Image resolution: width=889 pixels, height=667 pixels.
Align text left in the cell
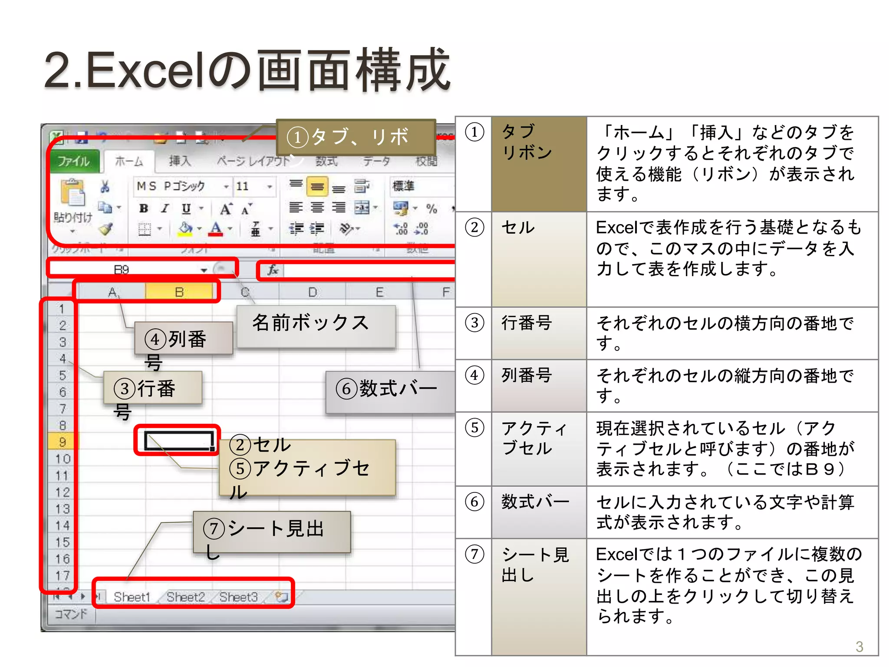(296, 208)
